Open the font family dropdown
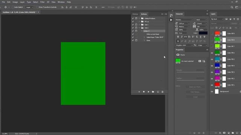Screen dimensions: 241x135 click(185, 19)
